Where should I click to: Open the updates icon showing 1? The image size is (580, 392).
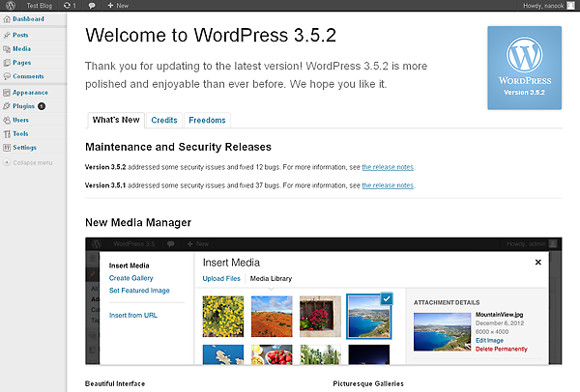tap(70, 6)
